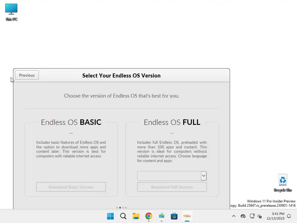The width and height of the screenshot is (297, 223).
Task: Click the Windows 11 Pro Insider Preview text
Action: [271, 201]
